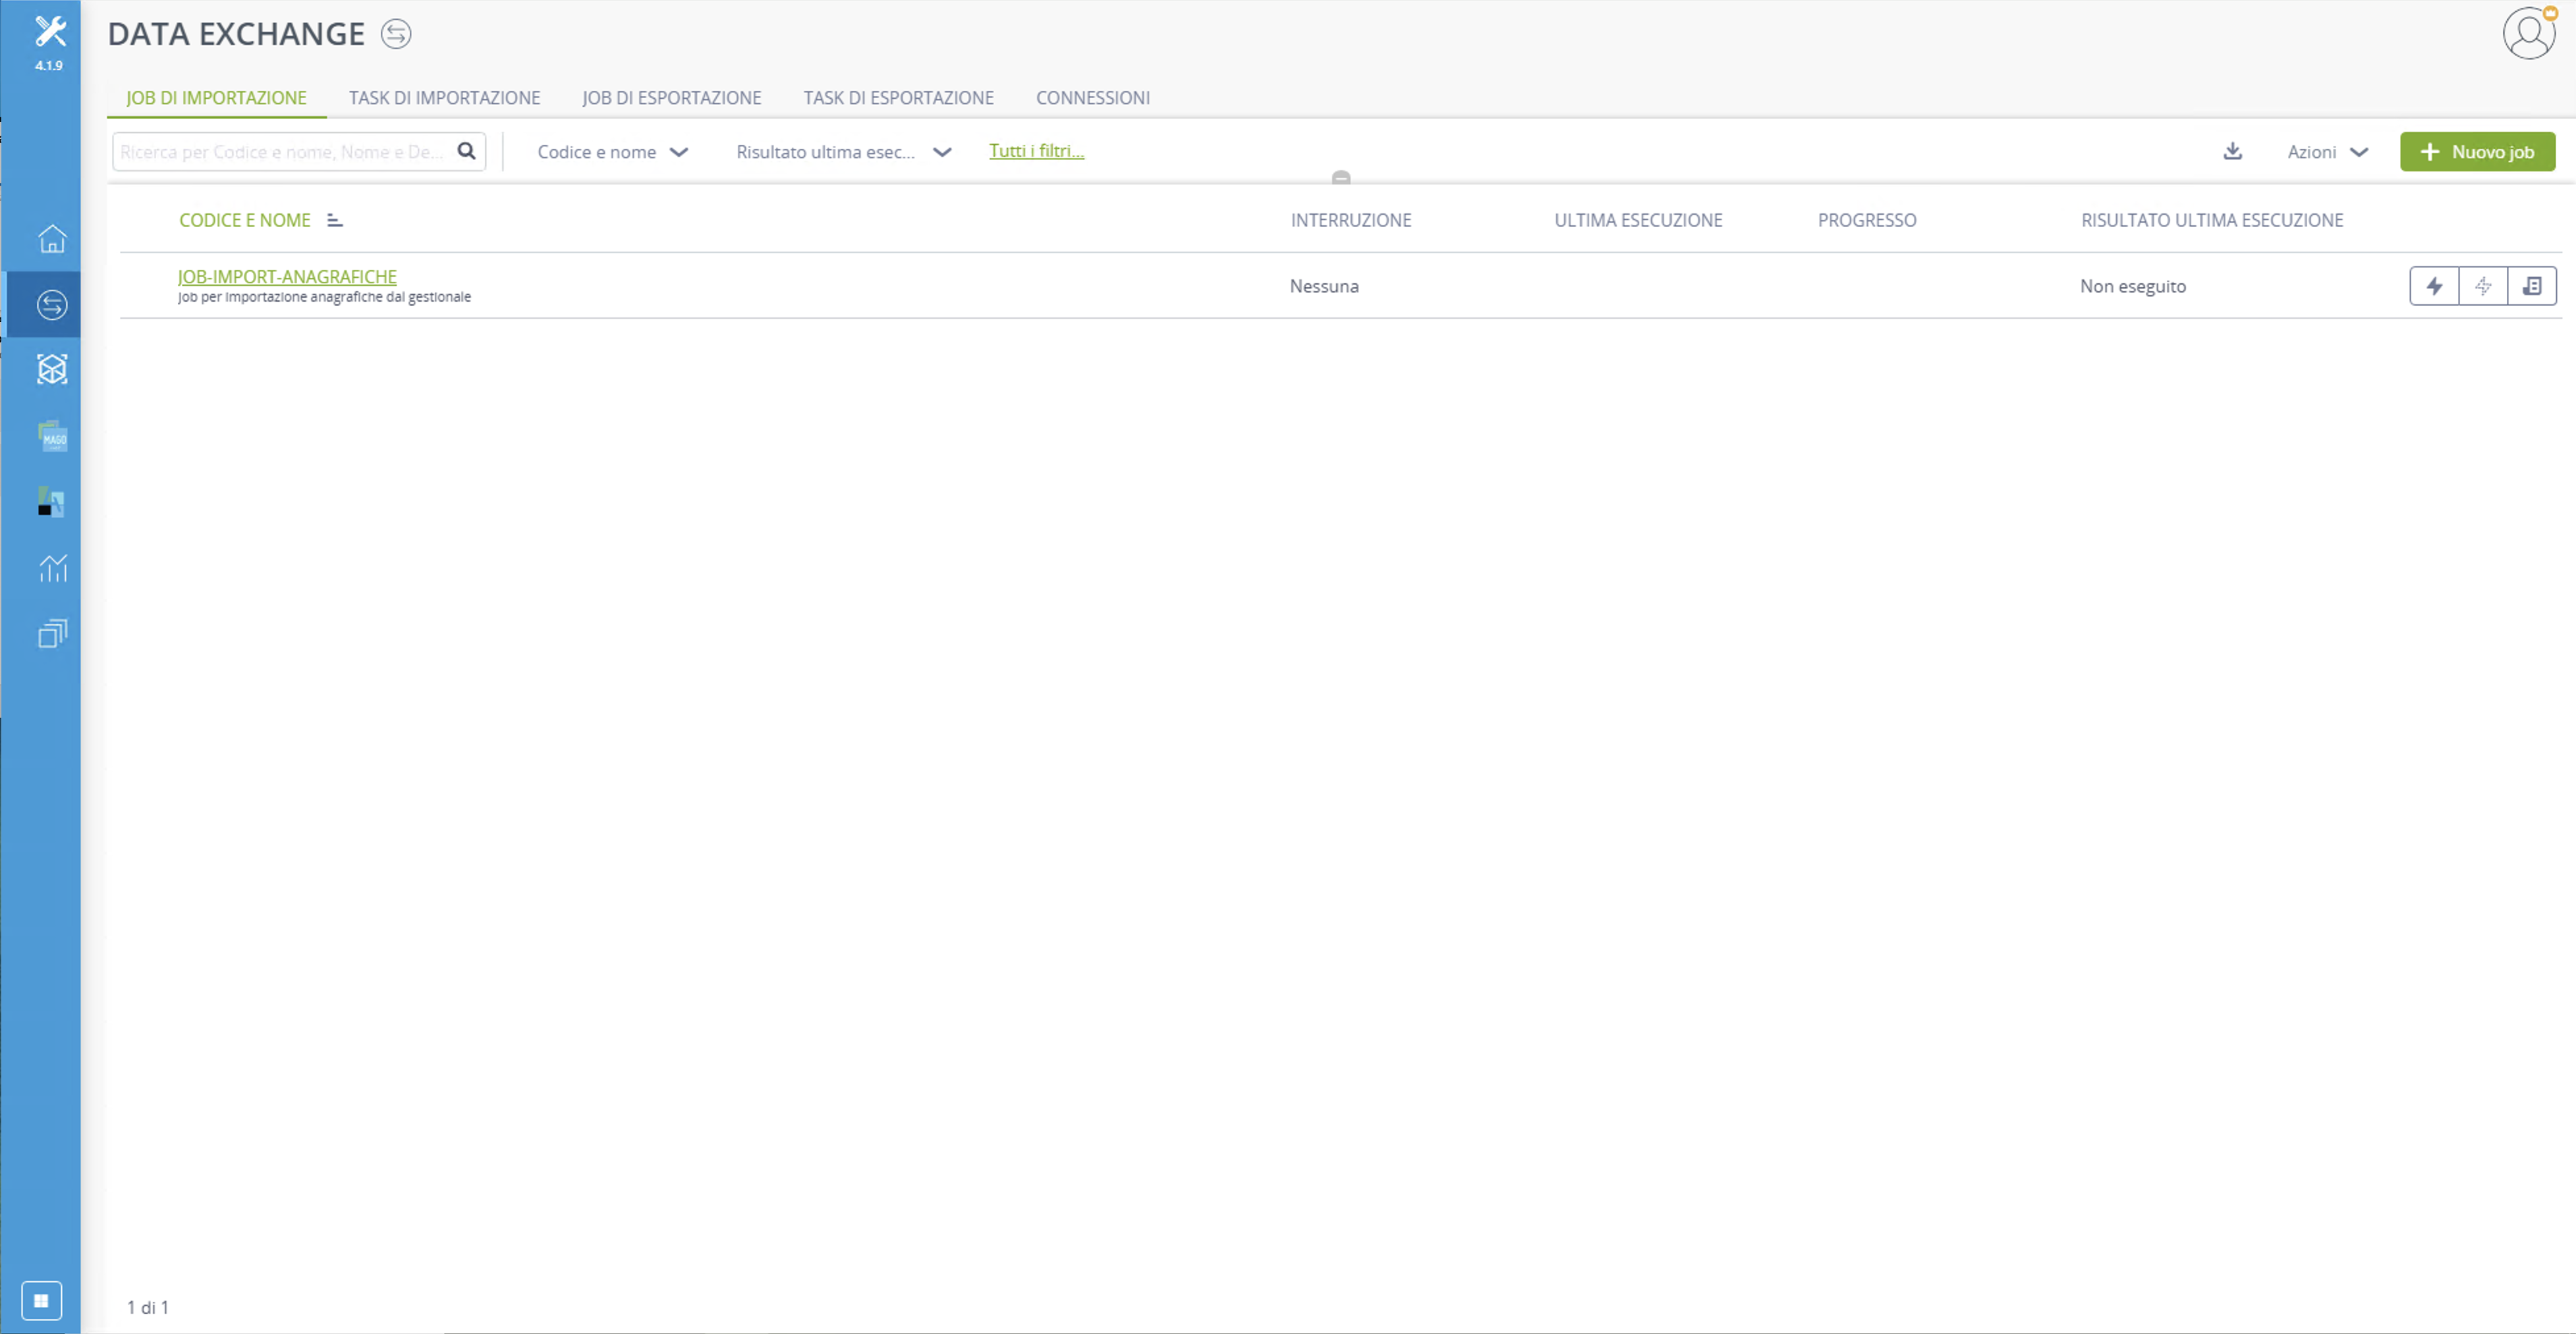The image size is (2576, 1334).
Task: Open the cube module icon in sidebar
Action: pyautogui.click(x=52, y=370)
